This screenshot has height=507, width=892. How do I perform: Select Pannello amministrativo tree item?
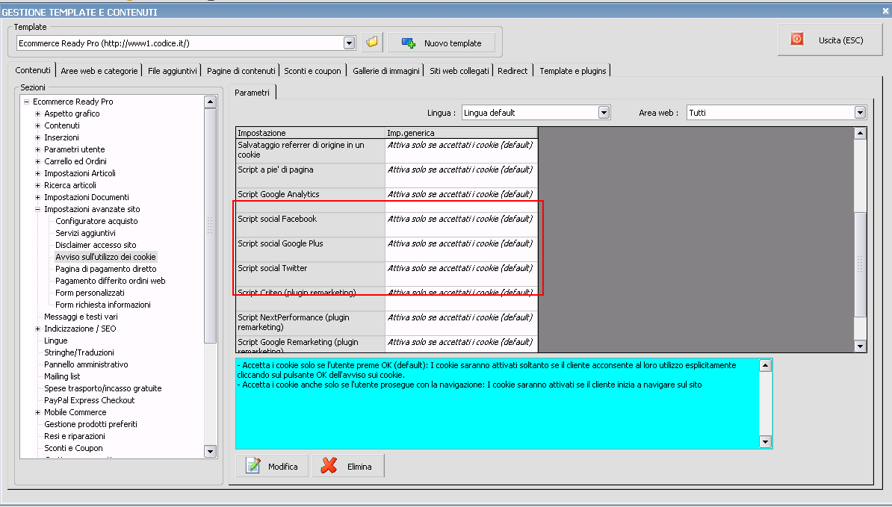(86, 364)
